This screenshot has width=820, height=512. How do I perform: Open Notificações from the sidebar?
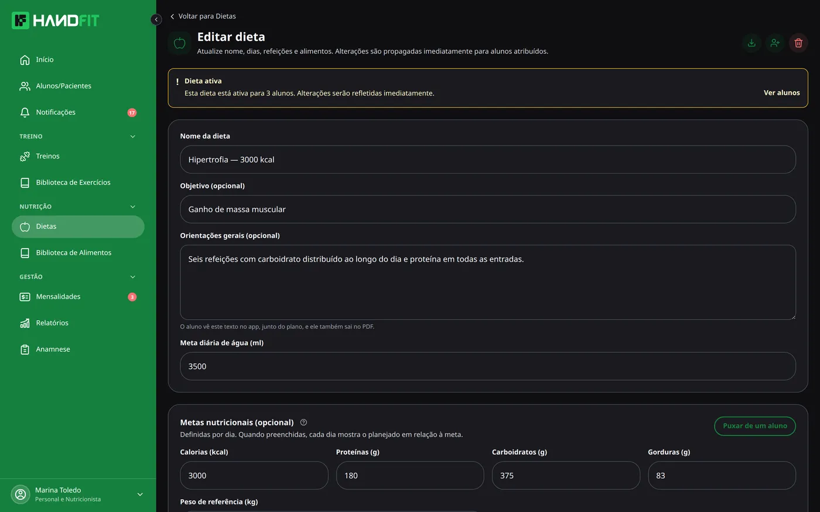(x=78, y=112)
